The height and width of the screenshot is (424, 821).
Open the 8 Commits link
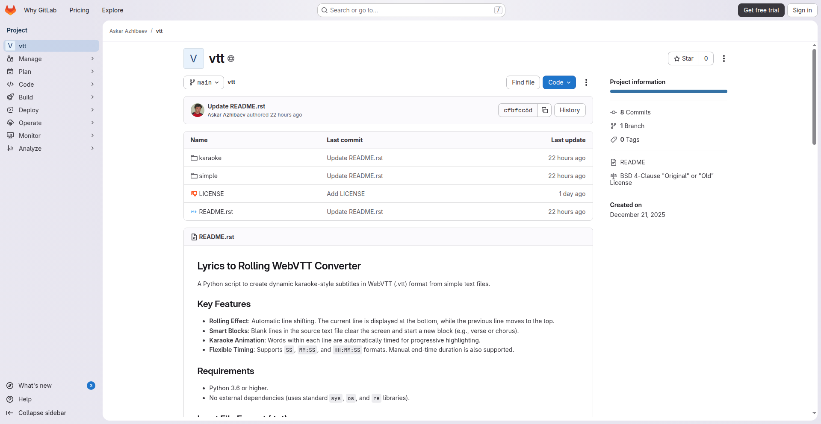(x=635, y=112)
